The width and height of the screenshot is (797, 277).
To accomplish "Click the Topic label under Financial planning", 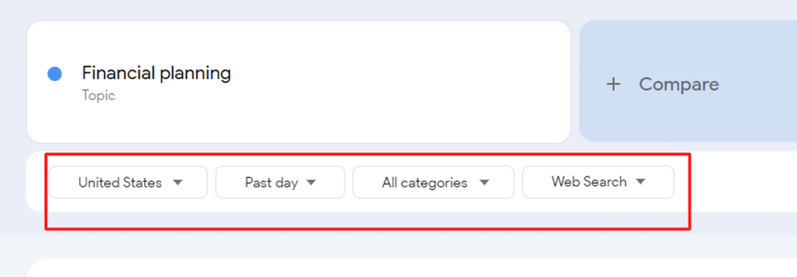I will tap(98, 95).
